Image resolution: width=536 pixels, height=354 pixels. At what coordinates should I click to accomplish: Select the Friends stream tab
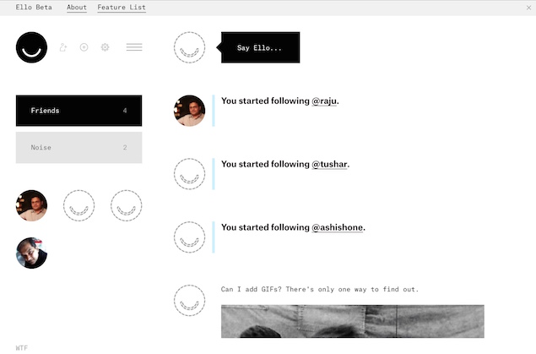[79, 111]
